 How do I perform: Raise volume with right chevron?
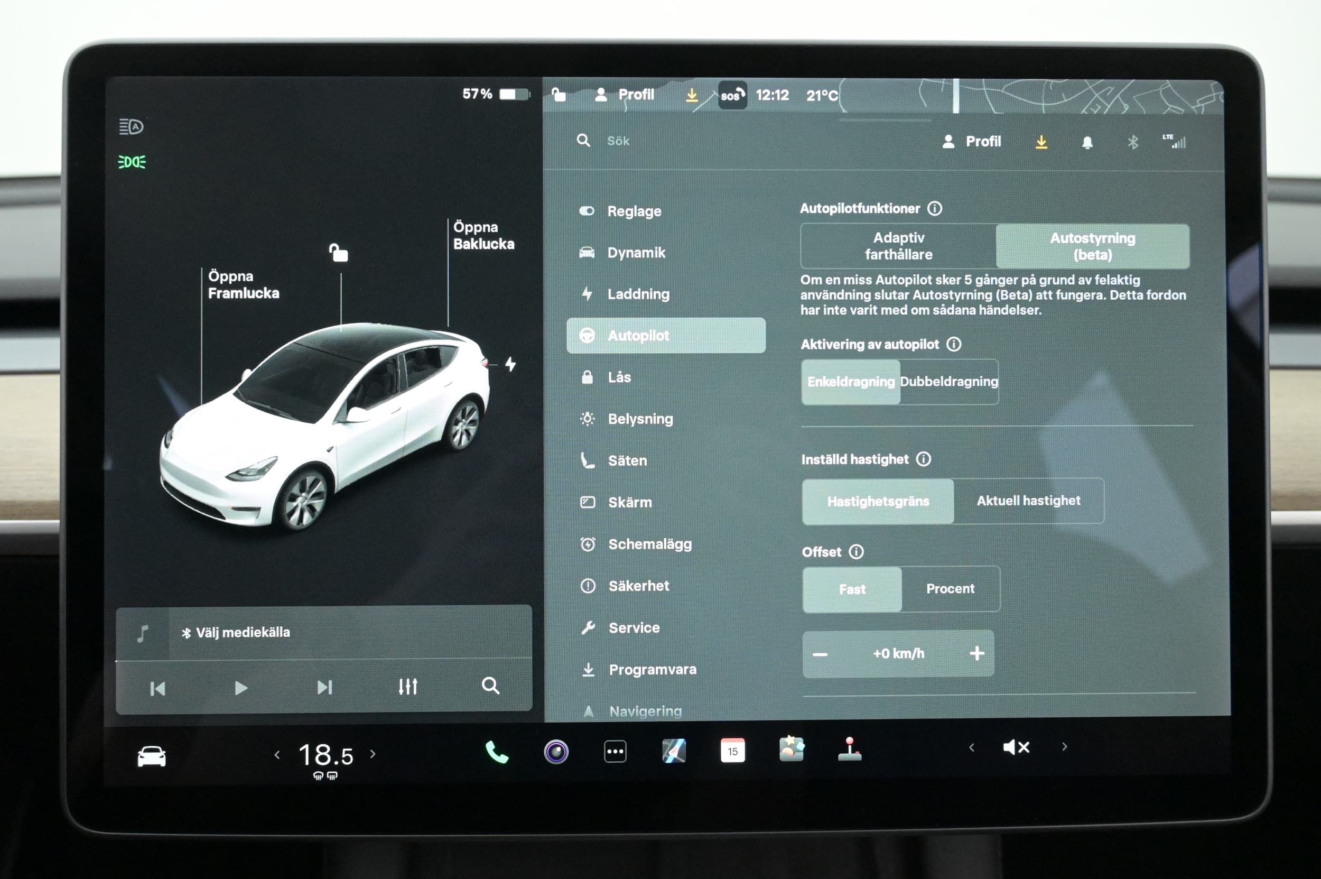pos(1064,747)
